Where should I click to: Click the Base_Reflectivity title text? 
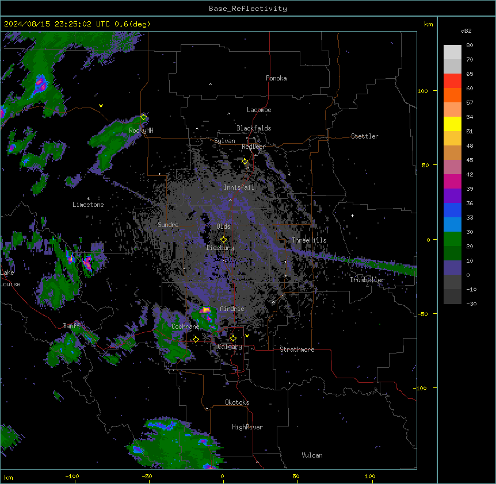(248, 9)
